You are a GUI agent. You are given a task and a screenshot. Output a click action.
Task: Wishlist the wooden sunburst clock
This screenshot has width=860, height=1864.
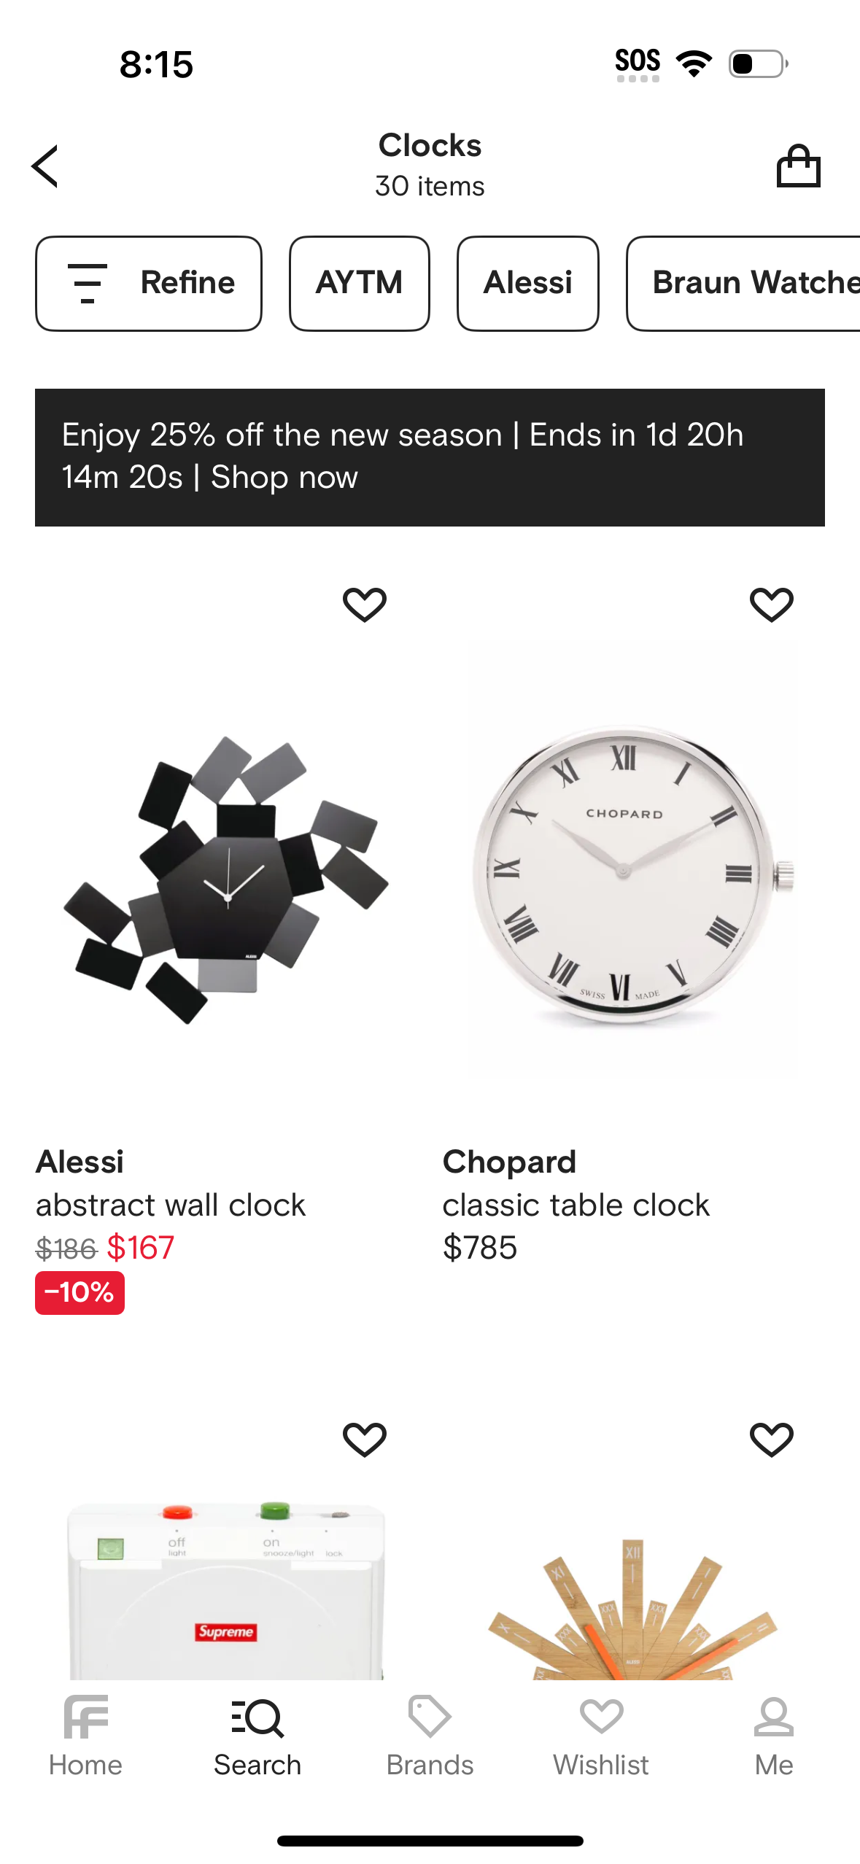tap(771, 1439)
